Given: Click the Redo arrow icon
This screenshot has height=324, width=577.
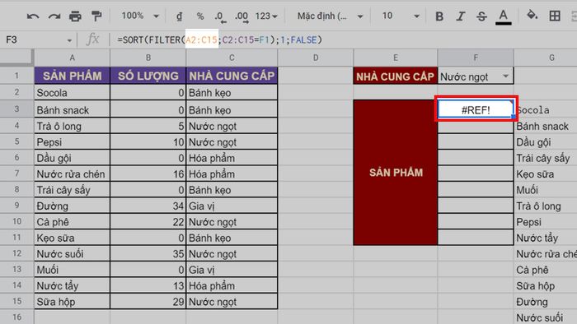Looking at the screenshot, I should coord(54,16).
